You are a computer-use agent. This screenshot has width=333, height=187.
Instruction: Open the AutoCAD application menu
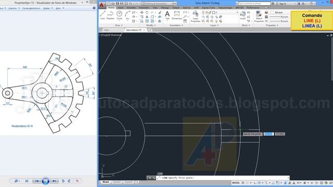(x=102, y=5)
